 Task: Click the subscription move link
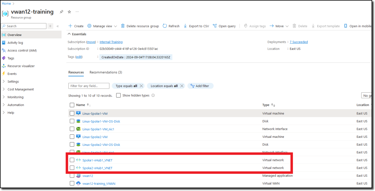[91, 42]
